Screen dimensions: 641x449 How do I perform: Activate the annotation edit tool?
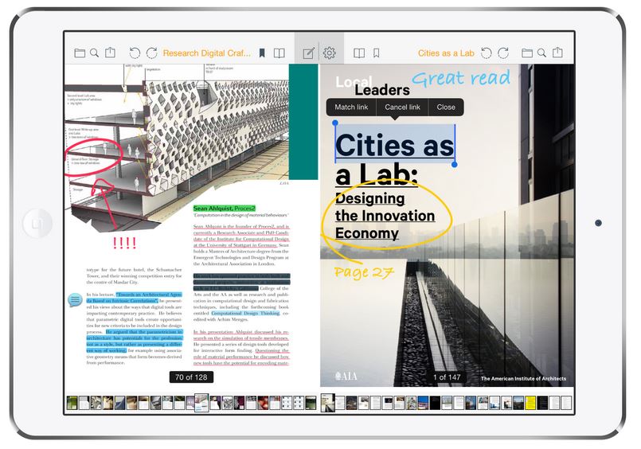tap(309, 53)
